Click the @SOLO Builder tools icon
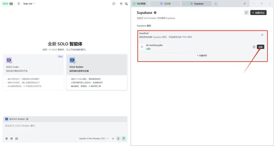This screenshot has height=146, width=274. [x=27, y=119]
